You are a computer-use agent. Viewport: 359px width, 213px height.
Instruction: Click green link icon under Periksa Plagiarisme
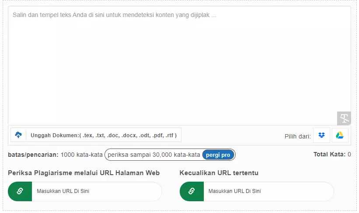point(20,191)
